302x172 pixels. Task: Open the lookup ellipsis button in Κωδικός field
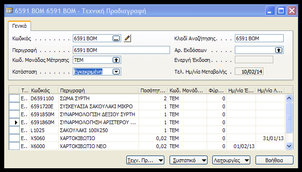point(116,38)
